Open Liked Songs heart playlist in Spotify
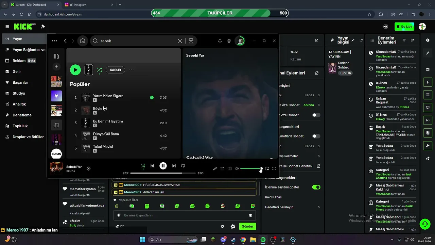Image resolution: width=435 pixels, height=245 pixels. pos(56,96)
